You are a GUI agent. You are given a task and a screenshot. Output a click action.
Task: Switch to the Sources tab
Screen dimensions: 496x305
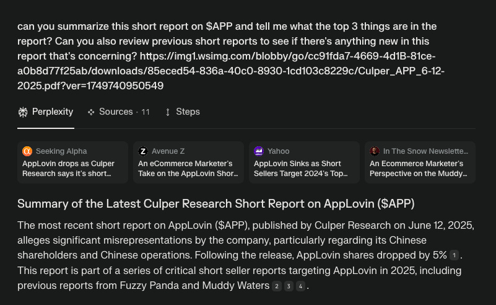click(119, 112)
